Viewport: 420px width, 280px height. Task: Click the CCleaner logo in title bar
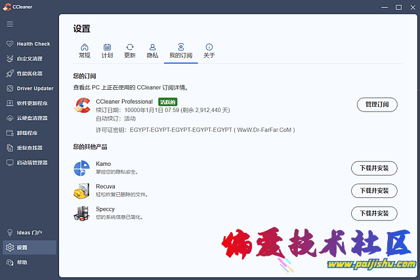[x=7, y=7]
